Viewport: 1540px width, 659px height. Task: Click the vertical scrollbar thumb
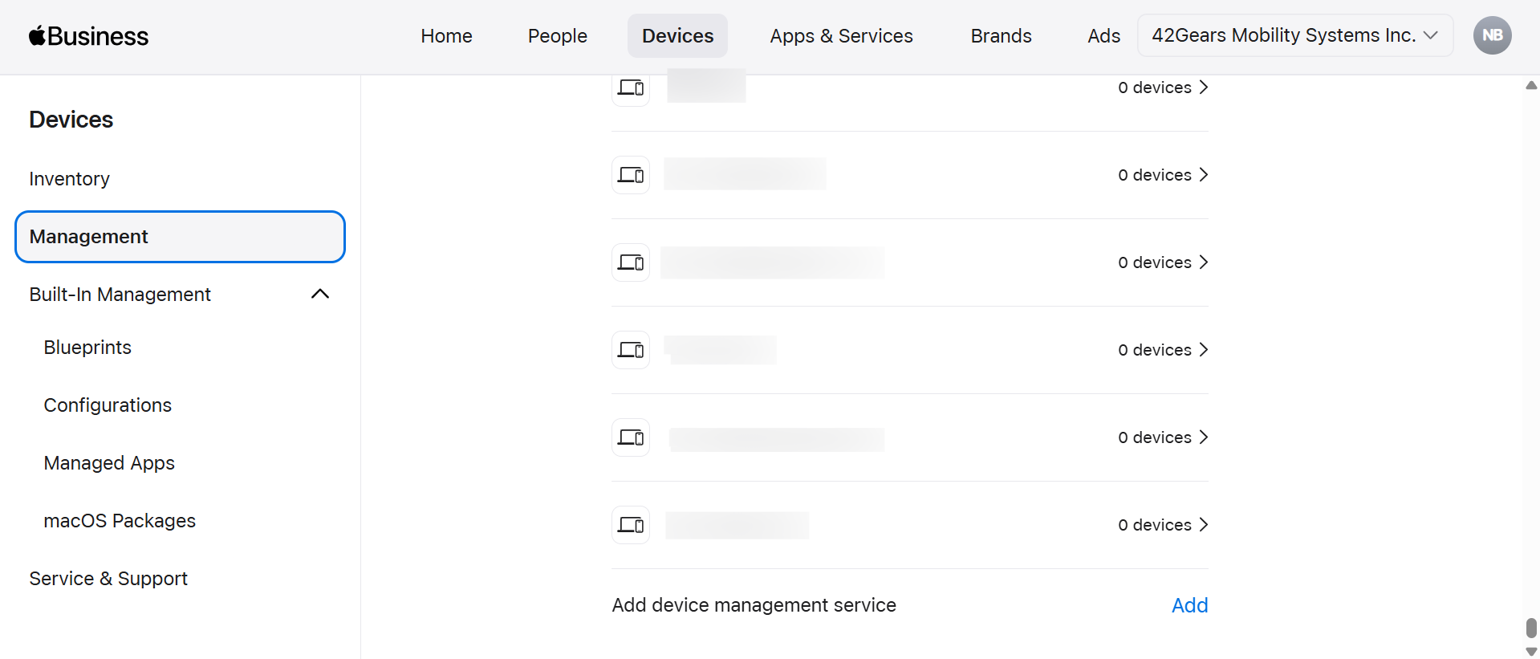[x=1531, y=628]
